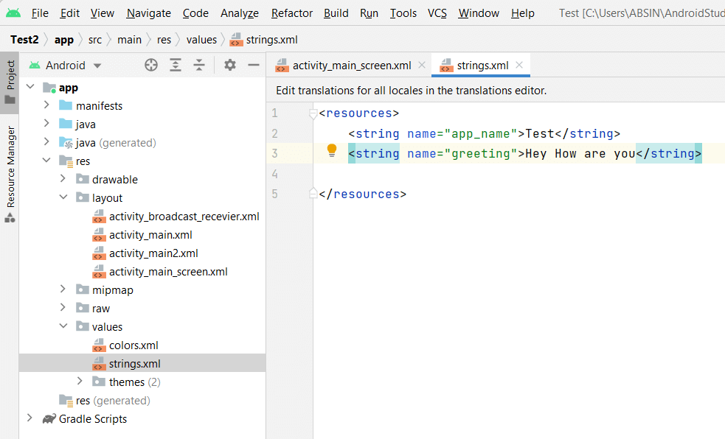Viewport: 725px width, 439px height.
Task: Click the Gradle Scripts elephant icon
Action: [49, 418]
